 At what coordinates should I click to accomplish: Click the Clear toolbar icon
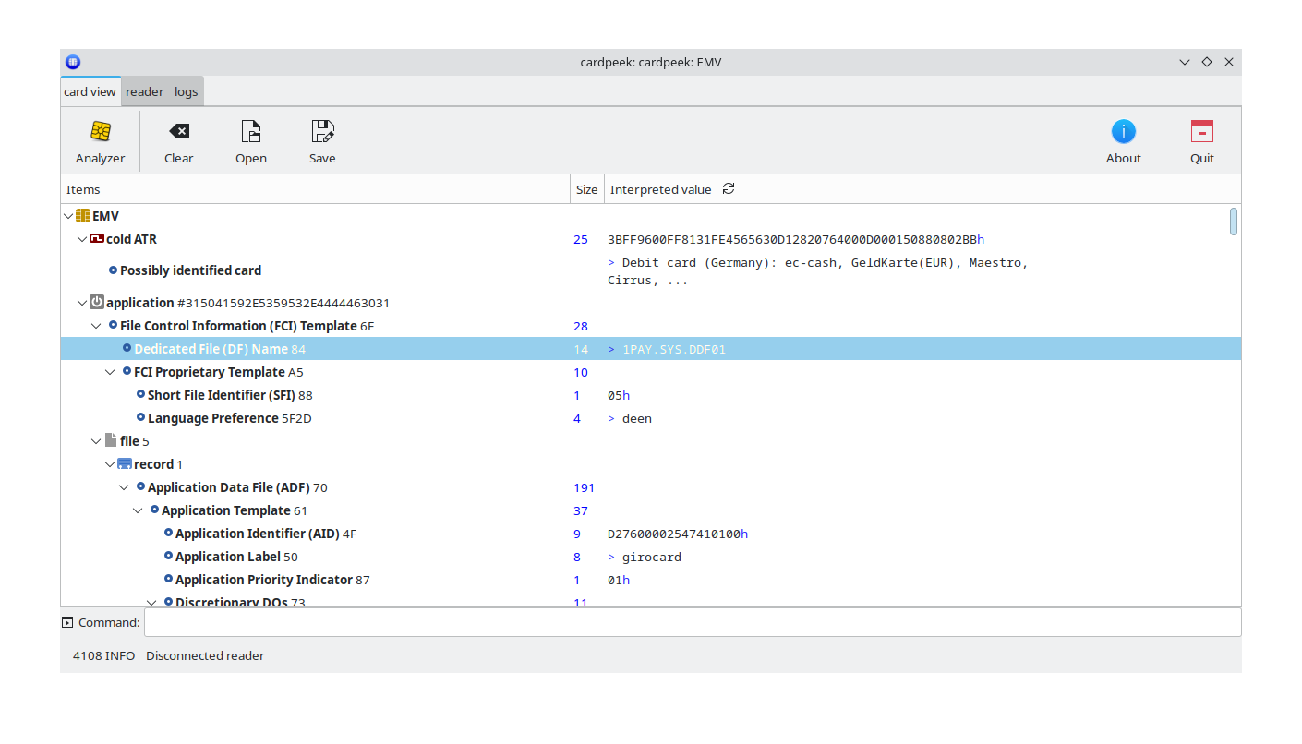tap(179, 131)
